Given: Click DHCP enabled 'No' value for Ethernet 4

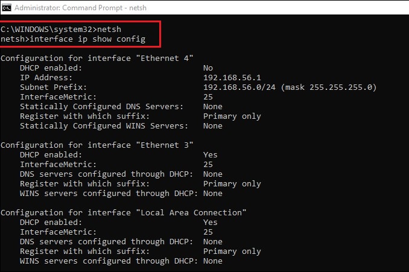Looking at the screenshot, I should pyautogui.click(x=208, y=68).
